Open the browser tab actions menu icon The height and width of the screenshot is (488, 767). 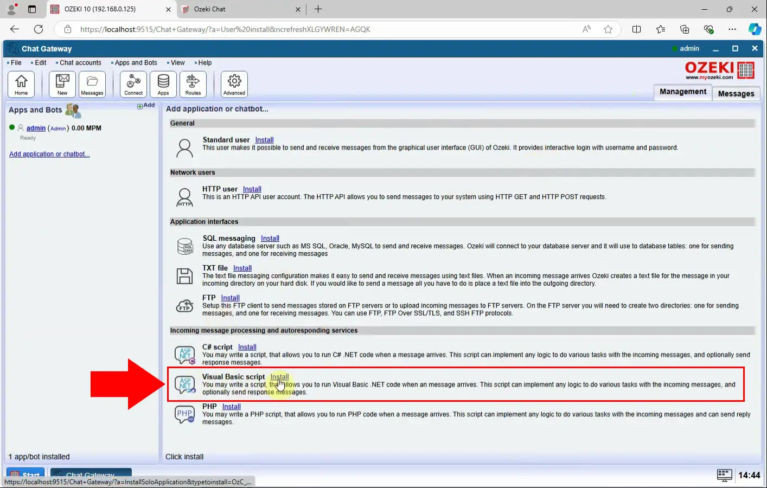32,9
